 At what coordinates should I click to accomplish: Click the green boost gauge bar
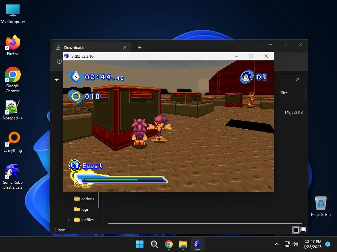(111, 180)
